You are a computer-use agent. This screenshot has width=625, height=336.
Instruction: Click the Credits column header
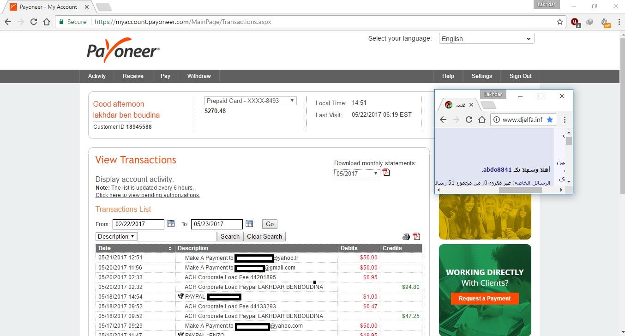tap(401, 248)
